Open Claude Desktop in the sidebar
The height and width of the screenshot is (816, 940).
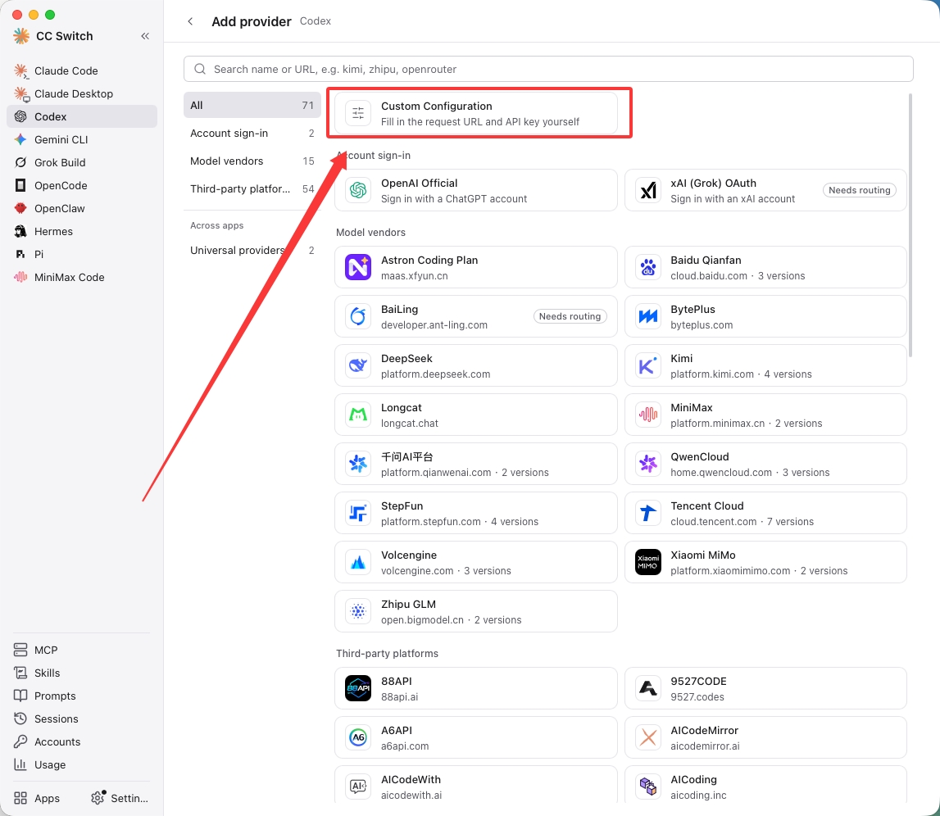pyautogui.click(x=81, y=93)
